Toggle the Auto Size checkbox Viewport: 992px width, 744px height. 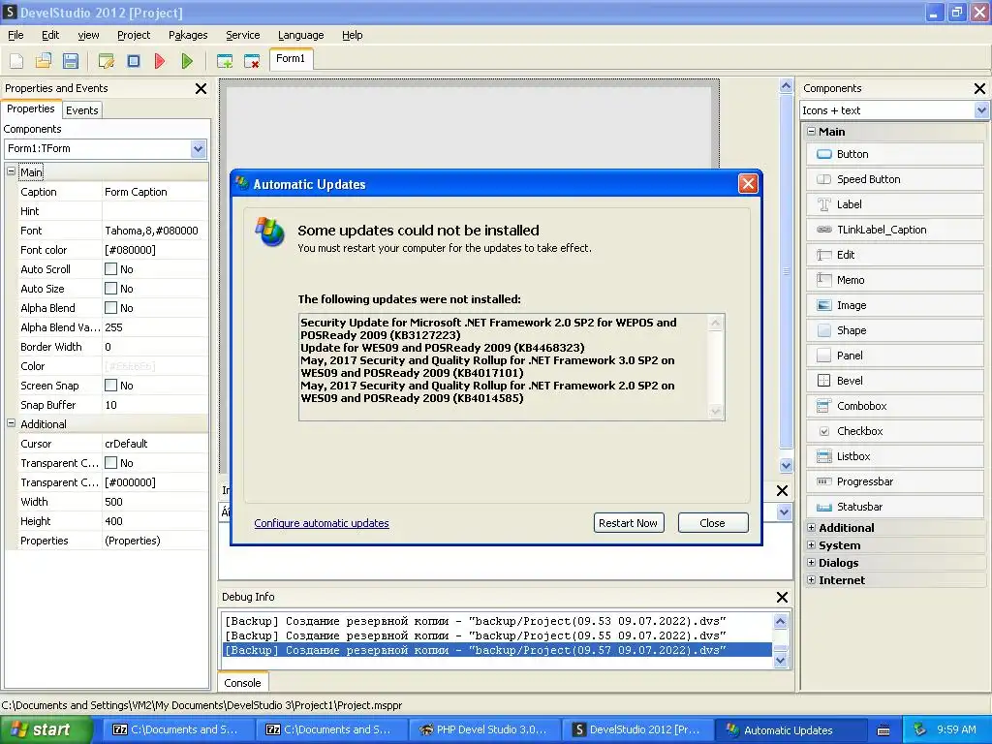coord(110,289)
